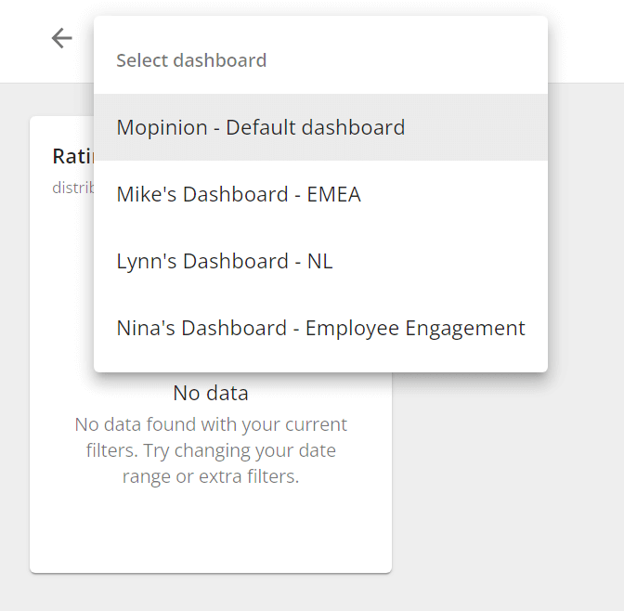The height and width of the screenshot is (611, 624).
Task: Click the 'Select dashboard' header label
Action: [191, 60]
